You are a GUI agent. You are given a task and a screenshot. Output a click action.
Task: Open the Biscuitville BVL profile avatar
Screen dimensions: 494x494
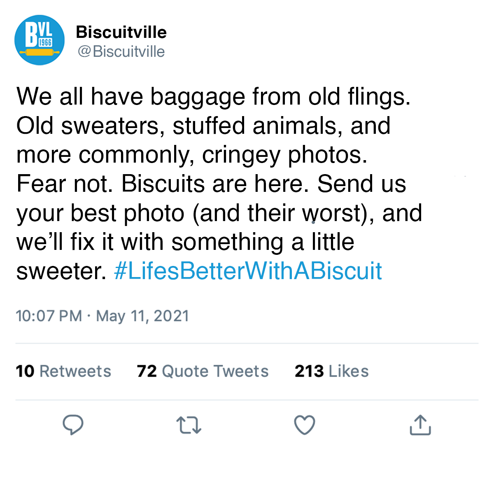(40, 40)
